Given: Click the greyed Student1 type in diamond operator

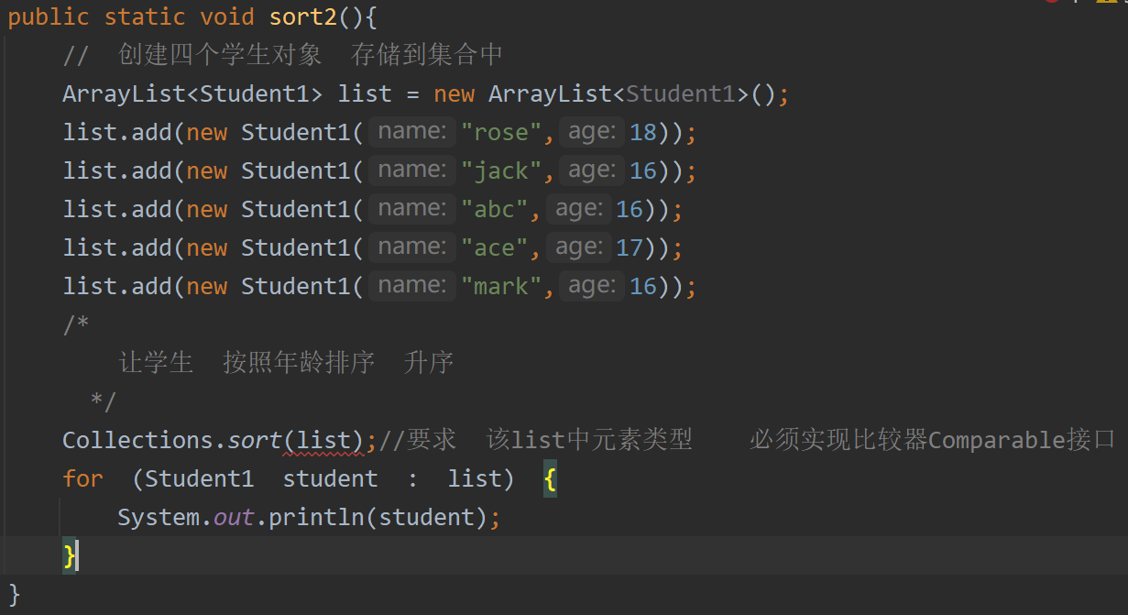Looking at the screenshot, I should coord(681,93).
